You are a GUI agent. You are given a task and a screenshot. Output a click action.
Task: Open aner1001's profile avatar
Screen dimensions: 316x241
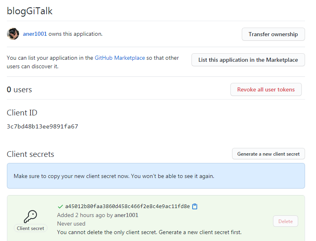13,34
